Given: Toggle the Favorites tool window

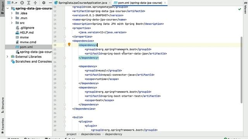Looking at the screenshot, I should point(3,126).
